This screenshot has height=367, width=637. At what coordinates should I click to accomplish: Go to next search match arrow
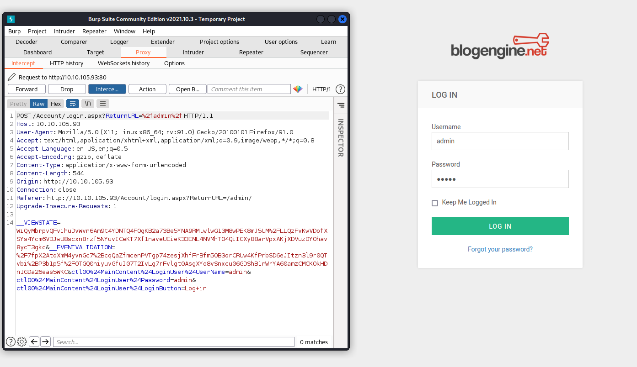coord(45,341)
